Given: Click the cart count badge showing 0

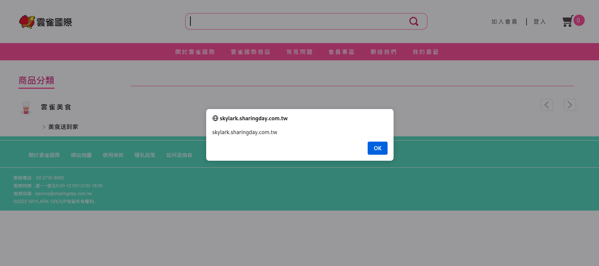Looking at the screenshot, I should (x=579, y=20).
